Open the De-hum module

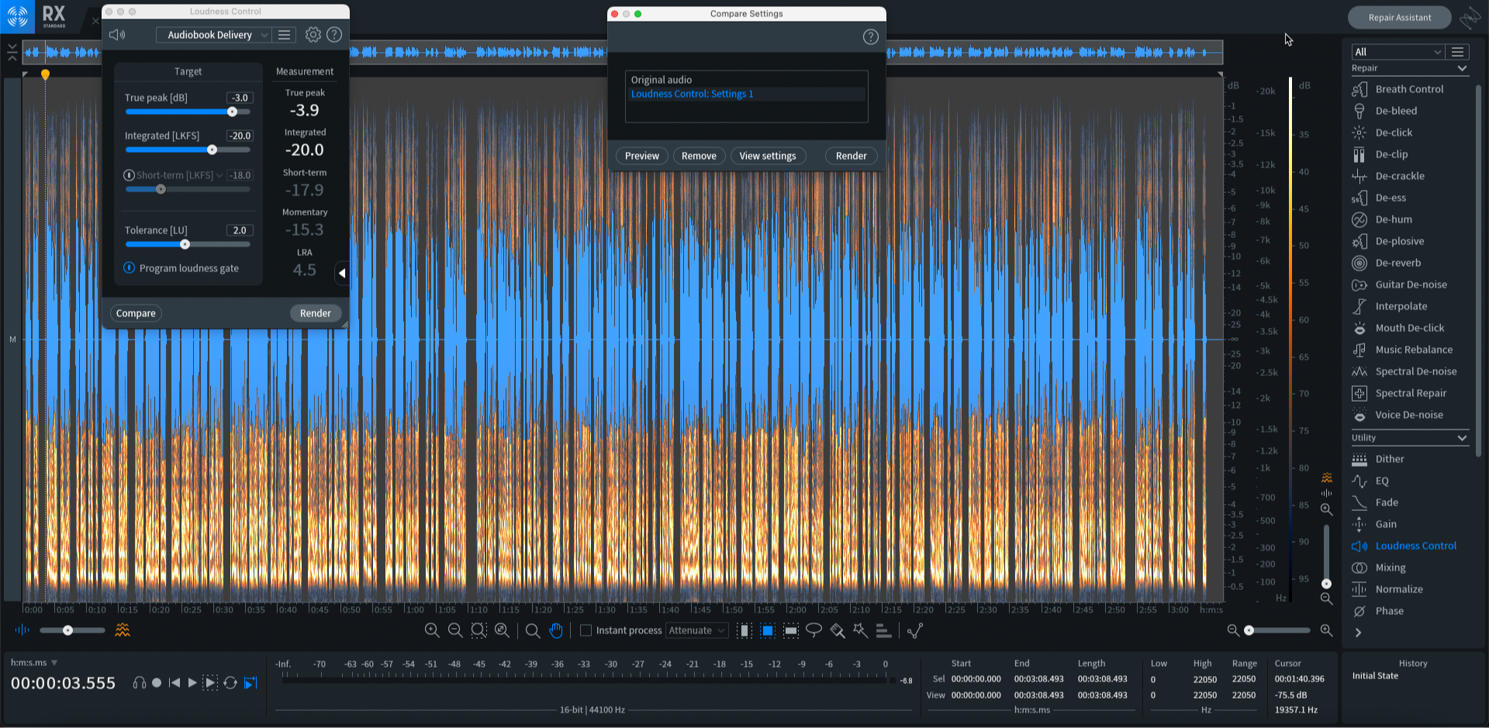(1393, 219)
